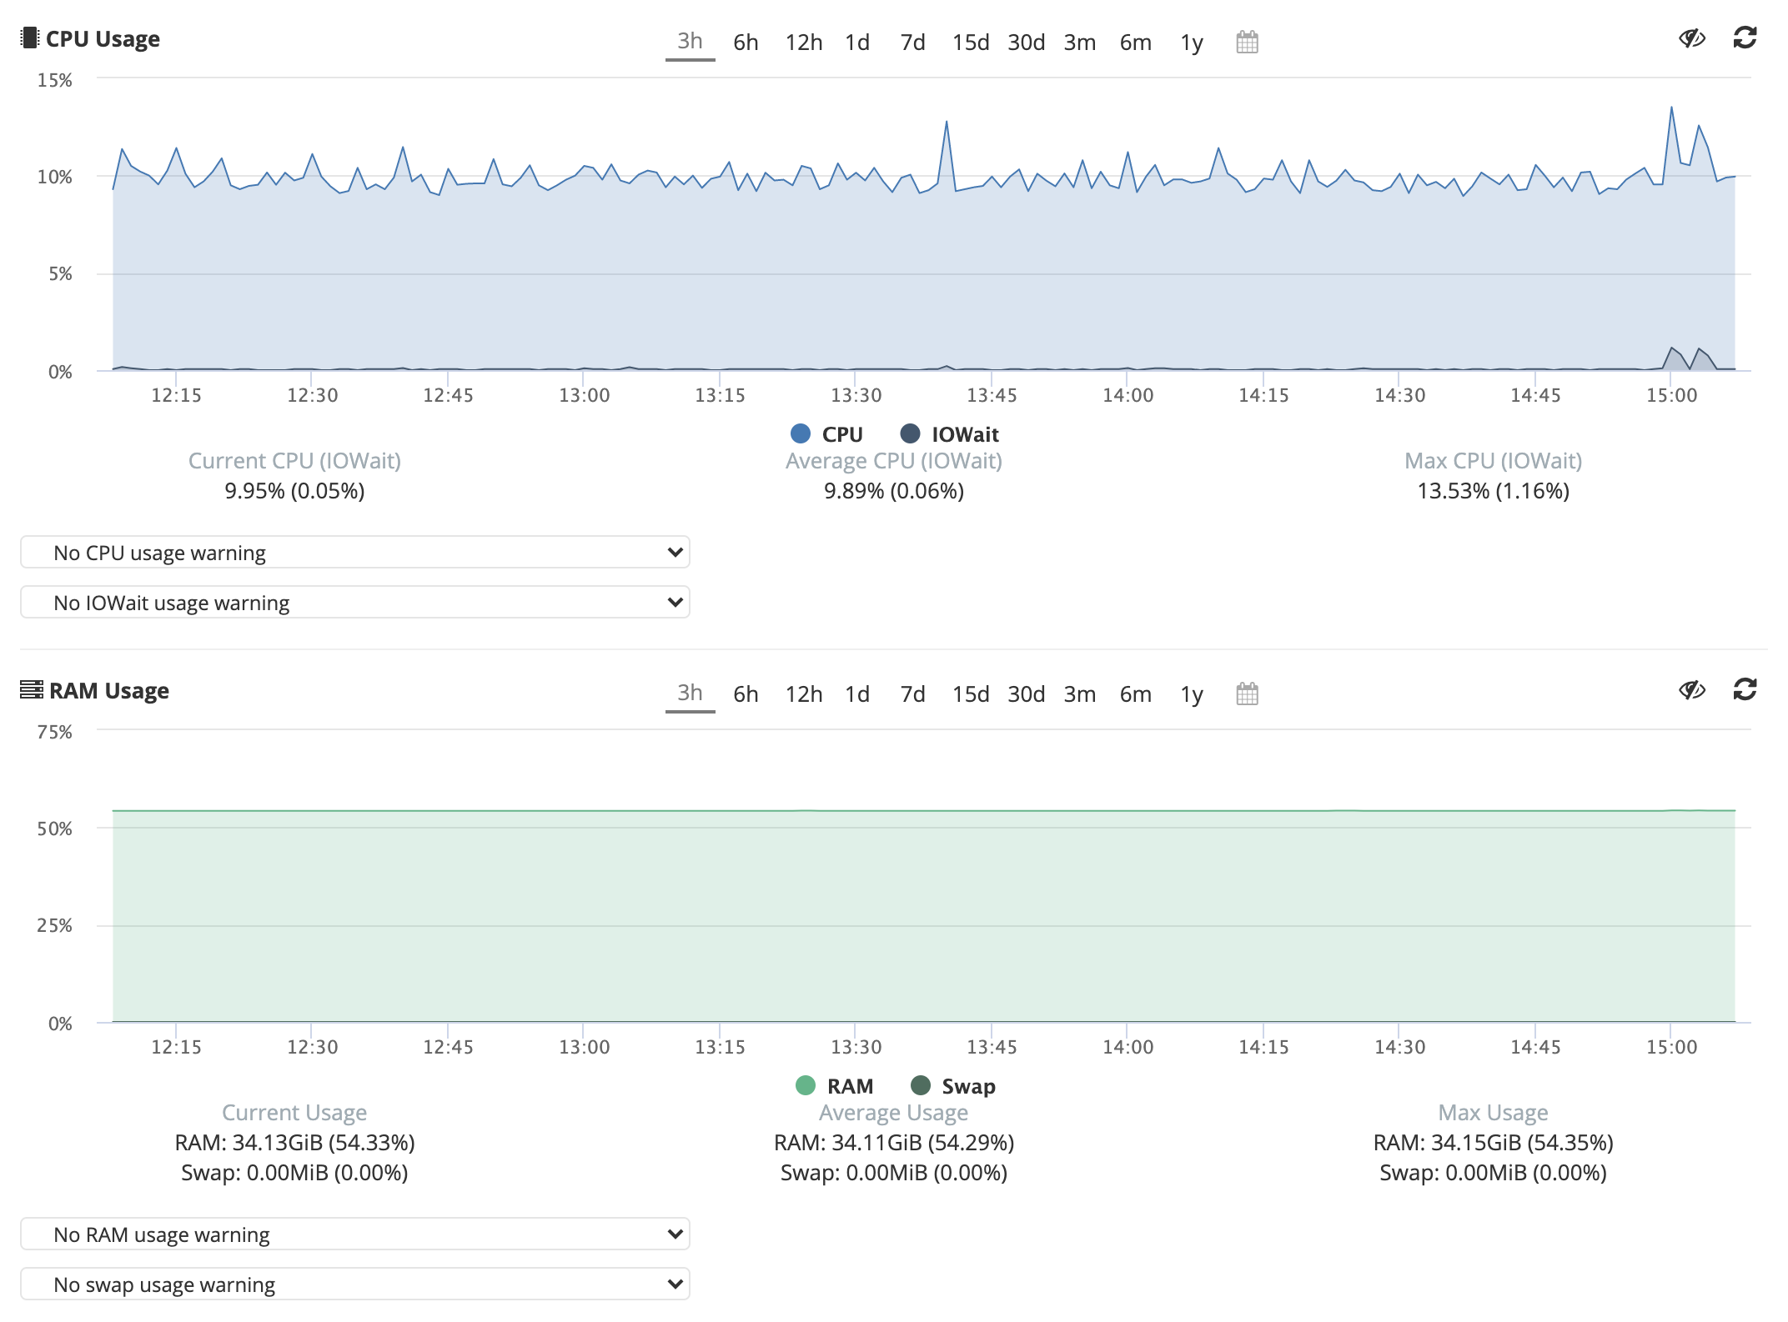Click the Max CPU value 13.53% (1.16%)
This screenshot has height=1322, width=1788.
pos(1493,491)
